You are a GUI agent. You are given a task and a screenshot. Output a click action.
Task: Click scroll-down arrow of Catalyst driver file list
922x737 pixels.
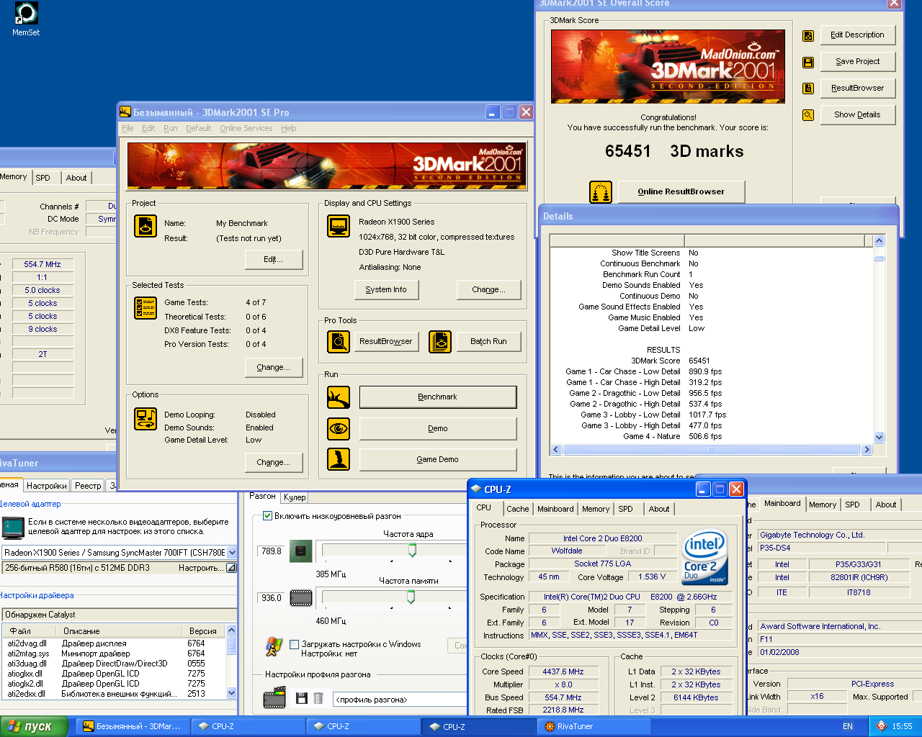pos(231,693)
